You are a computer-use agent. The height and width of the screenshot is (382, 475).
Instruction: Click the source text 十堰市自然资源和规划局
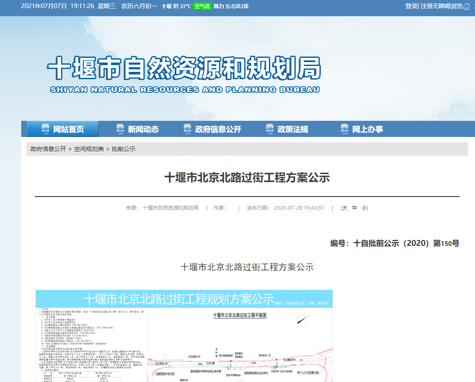(x=170, y=208)
